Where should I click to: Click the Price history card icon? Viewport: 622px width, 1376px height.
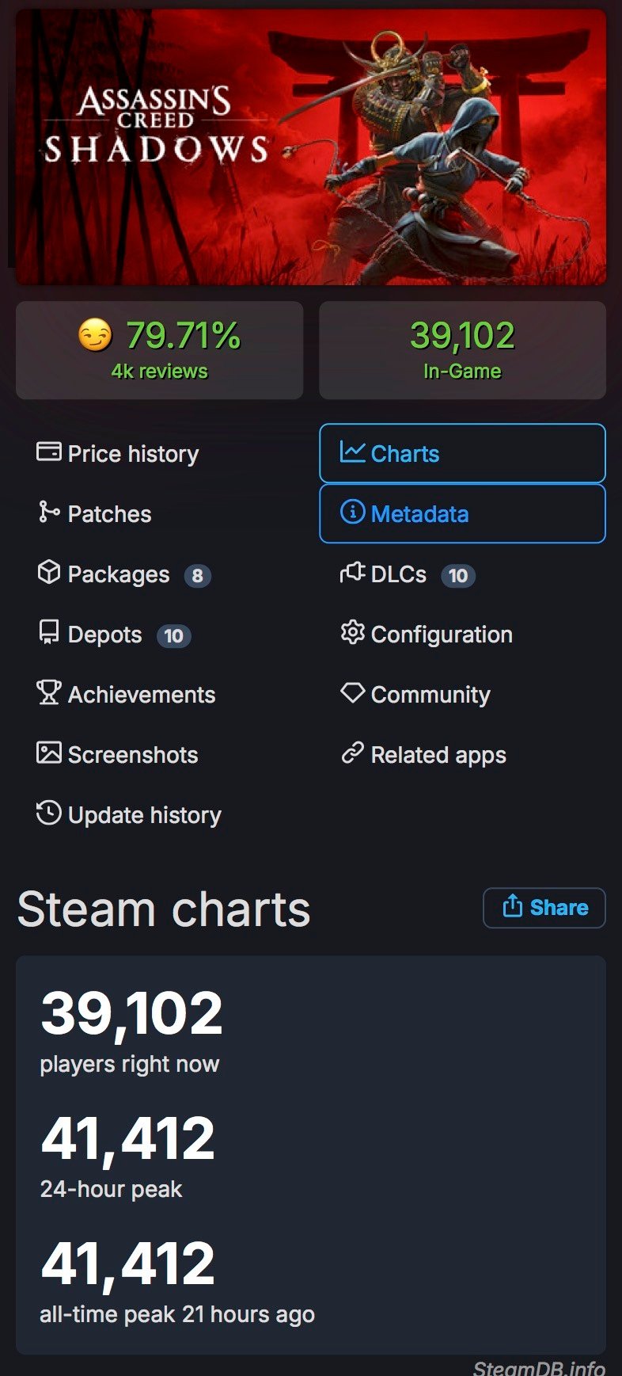(49, 452)
